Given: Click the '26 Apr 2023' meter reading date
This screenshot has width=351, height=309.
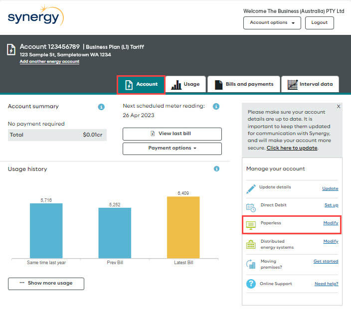Looking at the screenshot, I should point(138,115).
